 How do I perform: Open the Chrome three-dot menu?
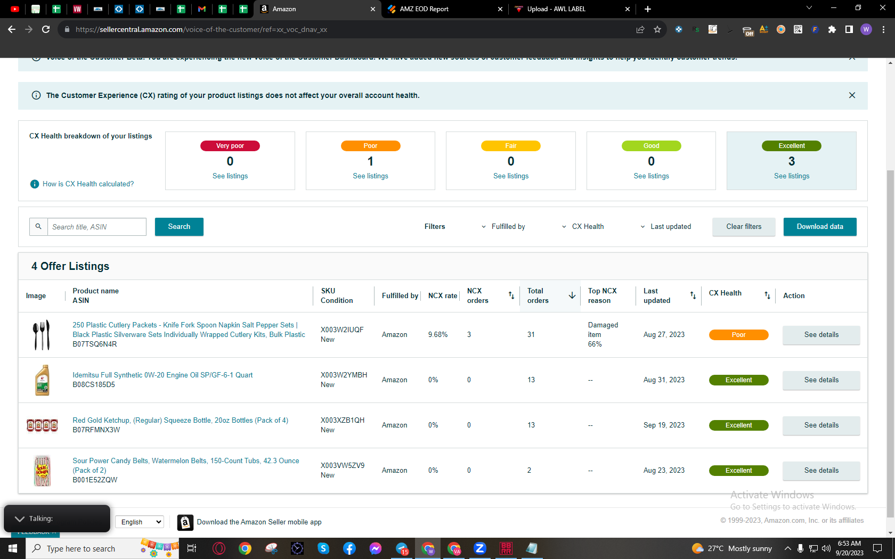pyautogui.click(x=883, y=29)
